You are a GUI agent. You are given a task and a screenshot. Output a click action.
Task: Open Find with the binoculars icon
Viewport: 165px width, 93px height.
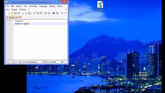tap(54, 13)
